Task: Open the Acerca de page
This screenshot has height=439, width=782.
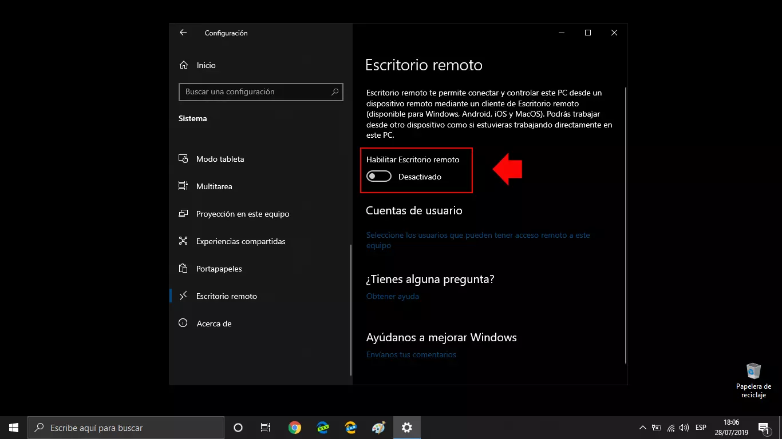Action: pos(214,324)
